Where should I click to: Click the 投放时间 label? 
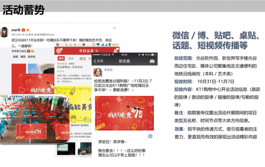(x=183, y=82)
